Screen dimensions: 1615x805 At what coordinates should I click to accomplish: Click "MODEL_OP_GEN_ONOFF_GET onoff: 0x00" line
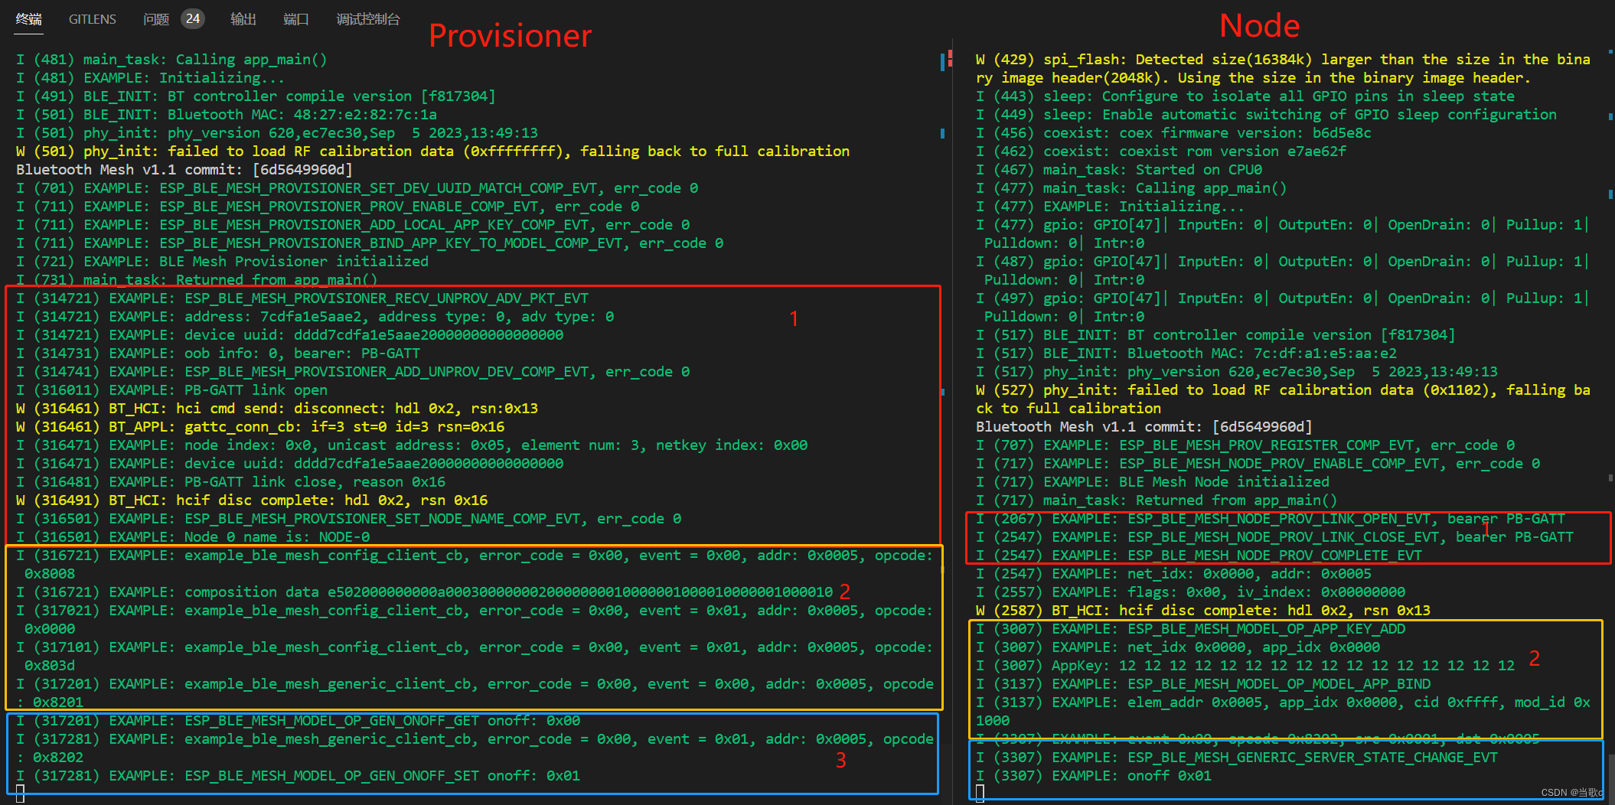(x=299, y=721)
